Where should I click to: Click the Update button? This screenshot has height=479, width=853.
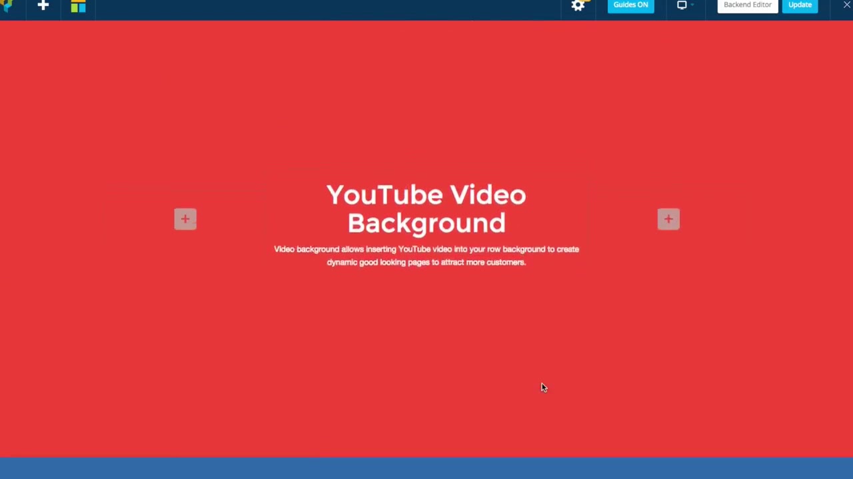800,5
